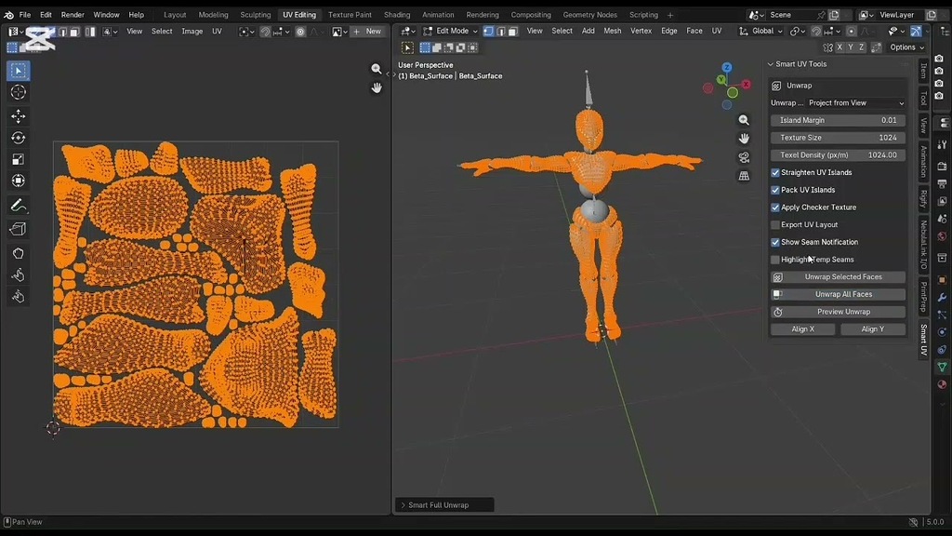Open the Mesh menu in 3D viewport

click(x=612, y=31)
